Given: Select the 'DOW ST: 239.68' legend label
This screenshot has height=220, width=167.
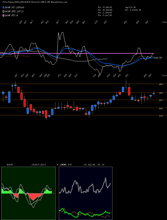Looking at the screenshot, I should (x=14, y=7).
